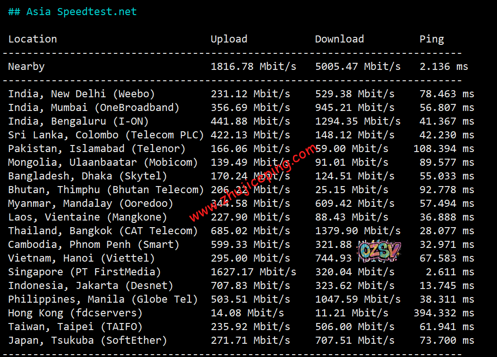Click the Ping column header

[x=431, y=39]
